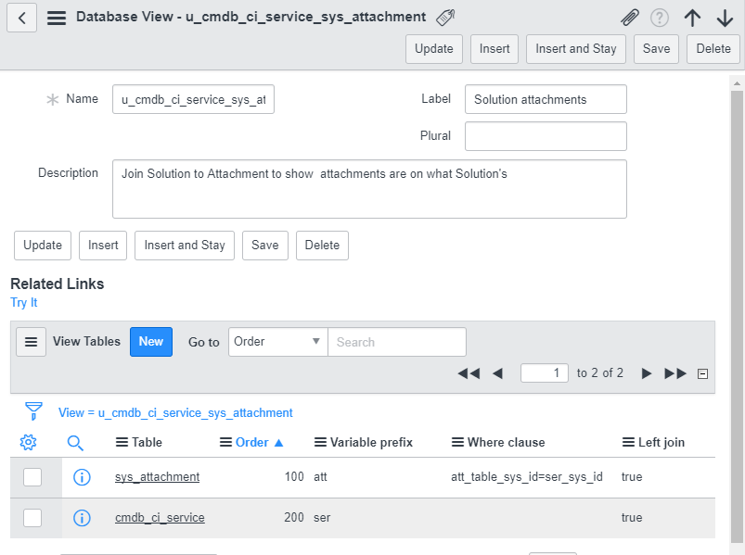Click the back arrow button
This screenshot has width=745, height=555.
coord(21,18)
